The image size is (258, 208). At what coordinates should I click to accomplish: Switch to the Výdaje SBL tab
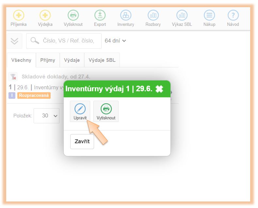click(102, 60)
